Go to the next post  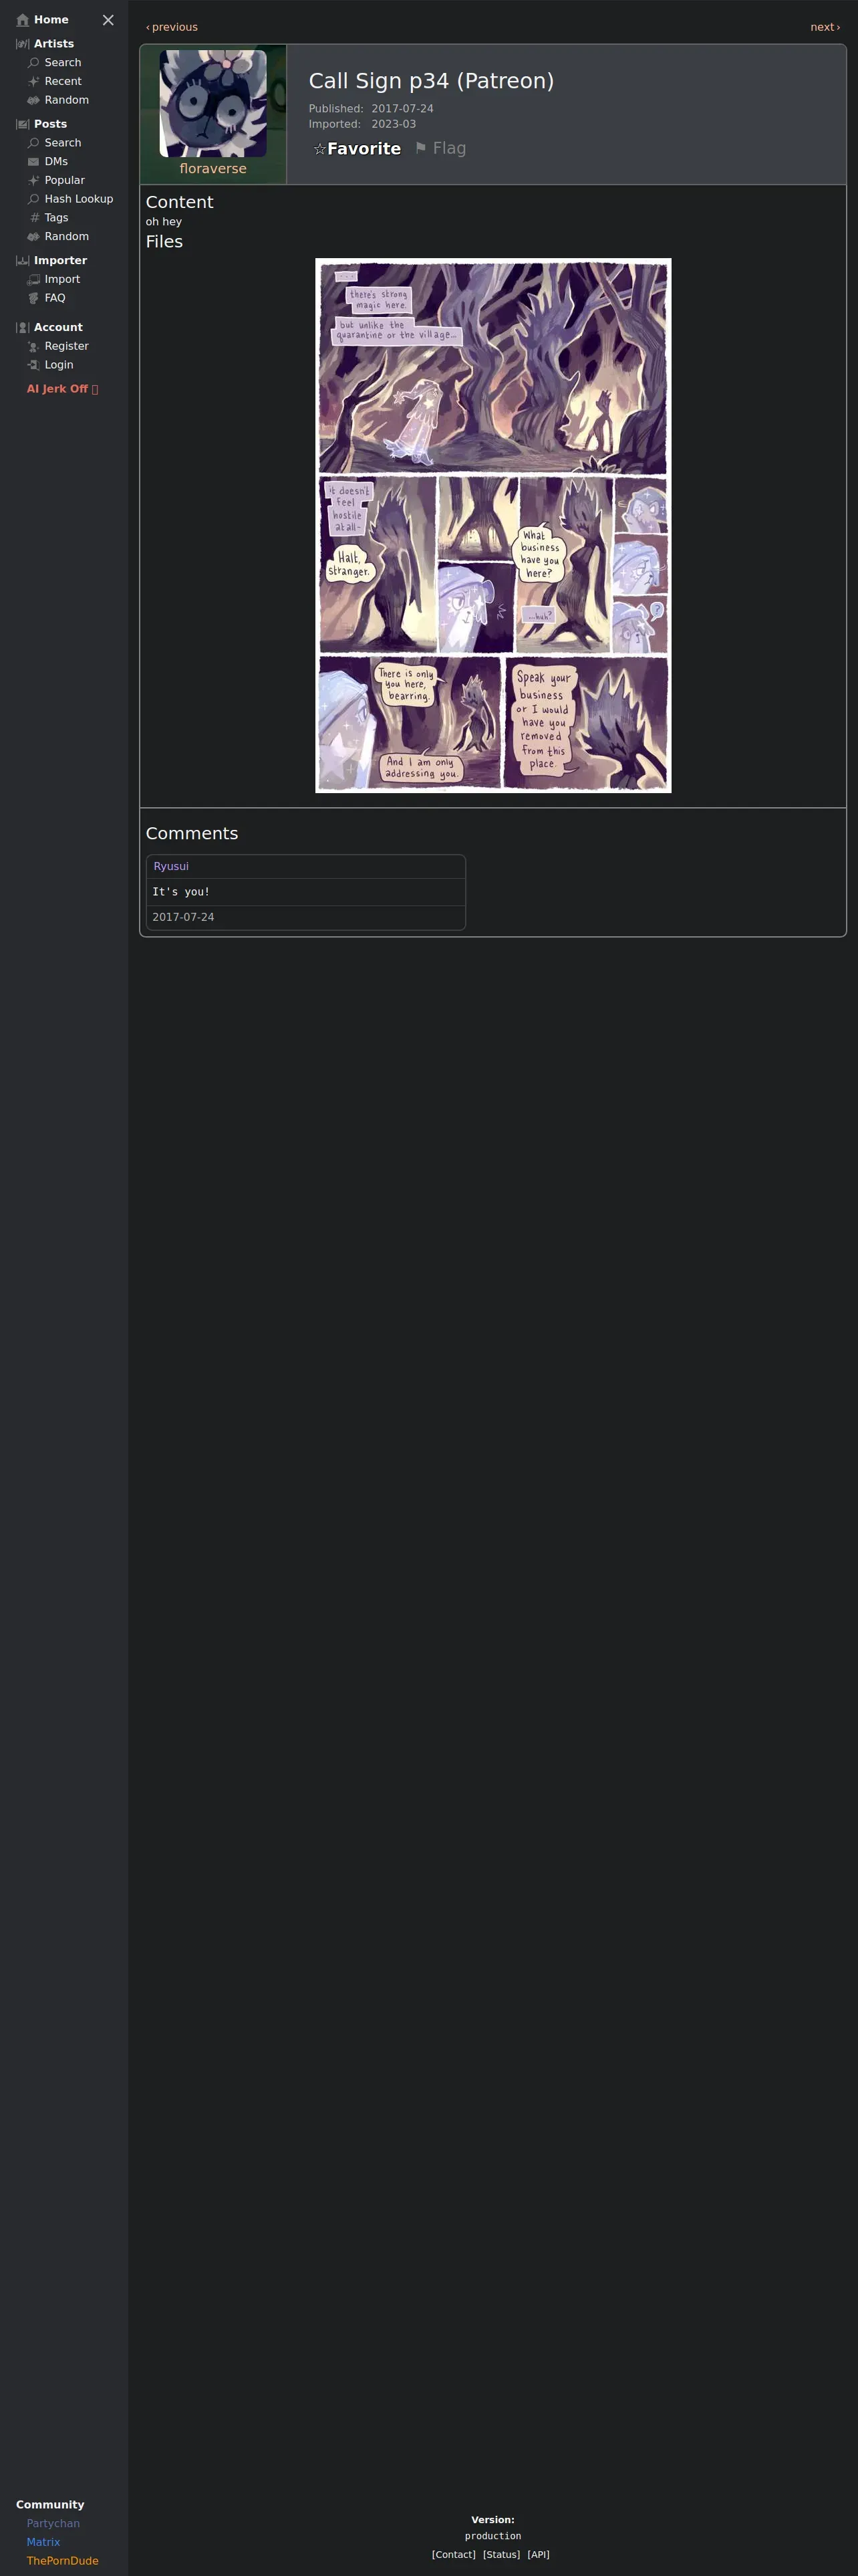point(825,27)
